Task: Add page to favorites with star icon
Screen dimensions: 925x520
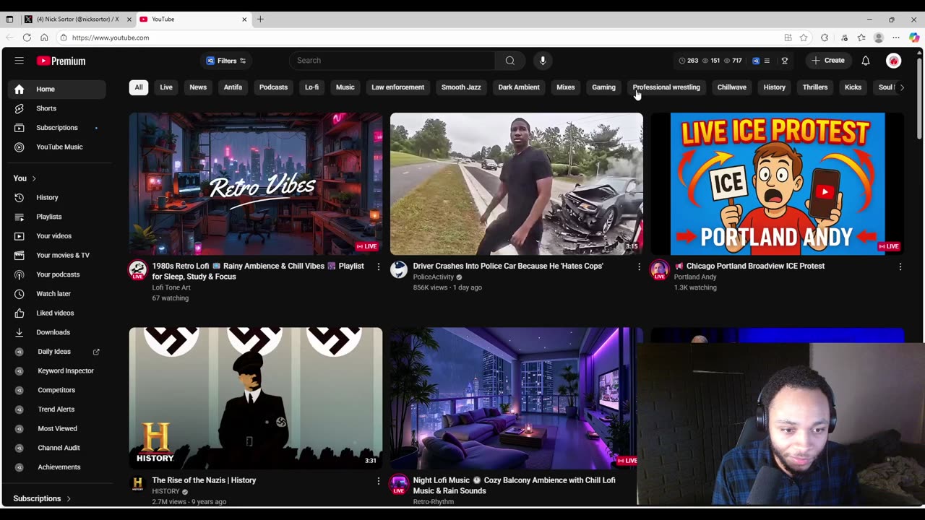Action: [x=804, y=38]
